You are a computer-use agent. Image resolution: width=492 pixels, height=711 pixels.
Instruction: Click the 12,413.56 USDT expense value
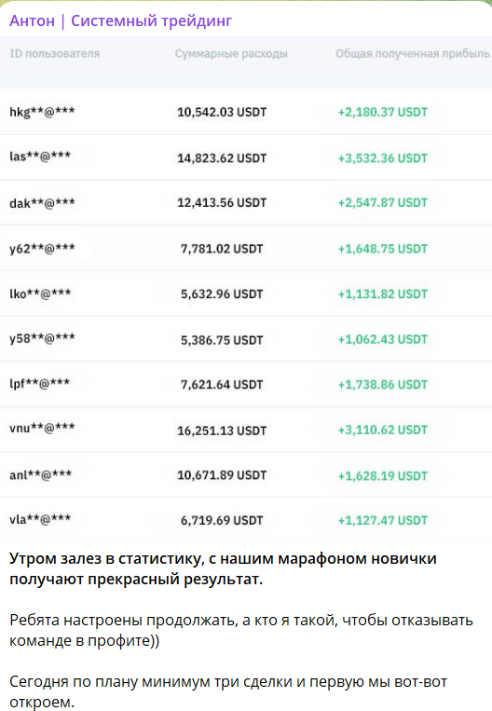point(222,203)
